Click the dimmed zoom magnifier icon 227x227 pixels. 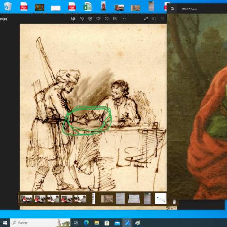[x=162, y=19]
